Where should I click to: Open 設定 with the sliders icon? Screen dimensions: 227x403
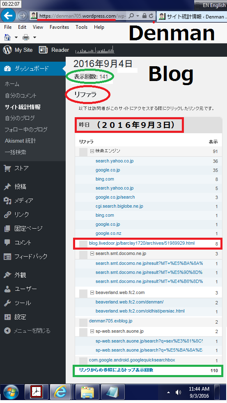7,317
